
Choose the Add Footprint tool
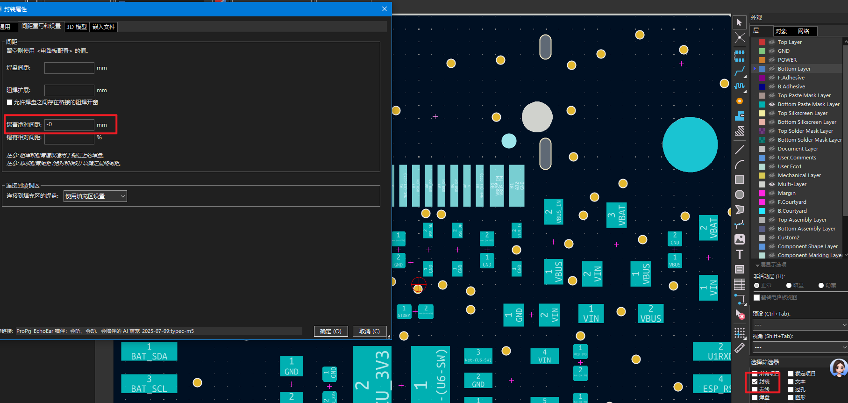point(739,56)
